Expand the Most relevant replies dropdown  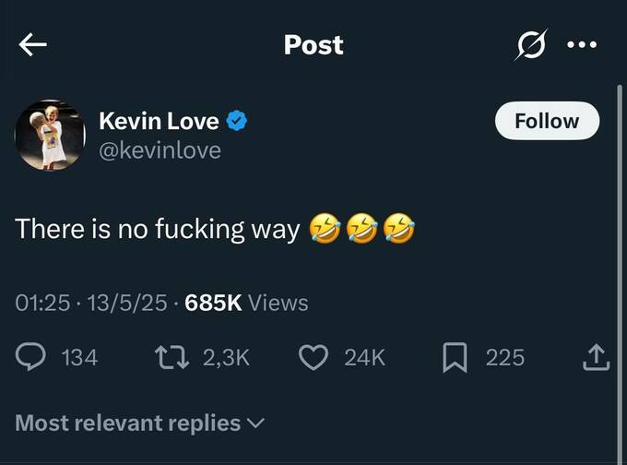click(x=139, y=423)
